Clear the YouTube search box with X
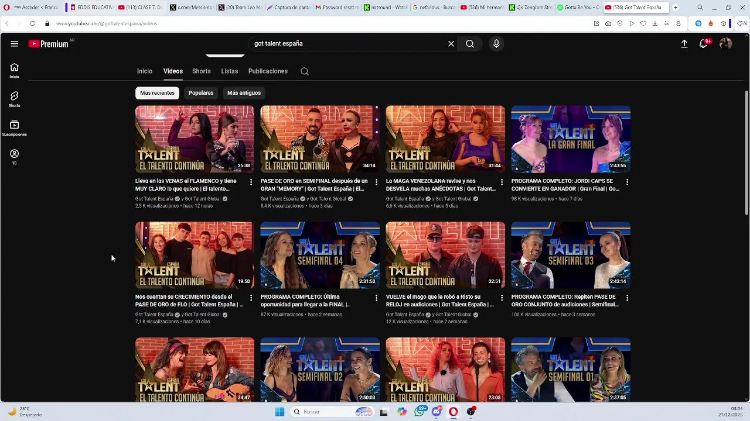The height and width of the screenshot is (421, 750). click(x=451, y=44)
